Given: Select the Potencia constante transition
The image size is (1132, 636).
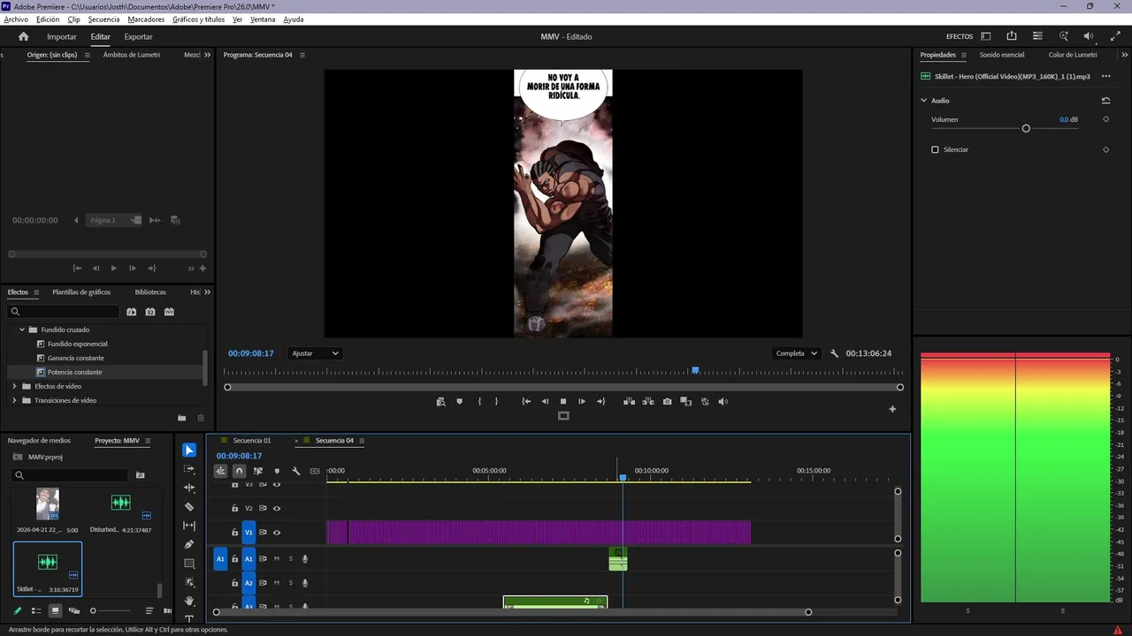Looking at the screenshot, I should pos(75,372).
